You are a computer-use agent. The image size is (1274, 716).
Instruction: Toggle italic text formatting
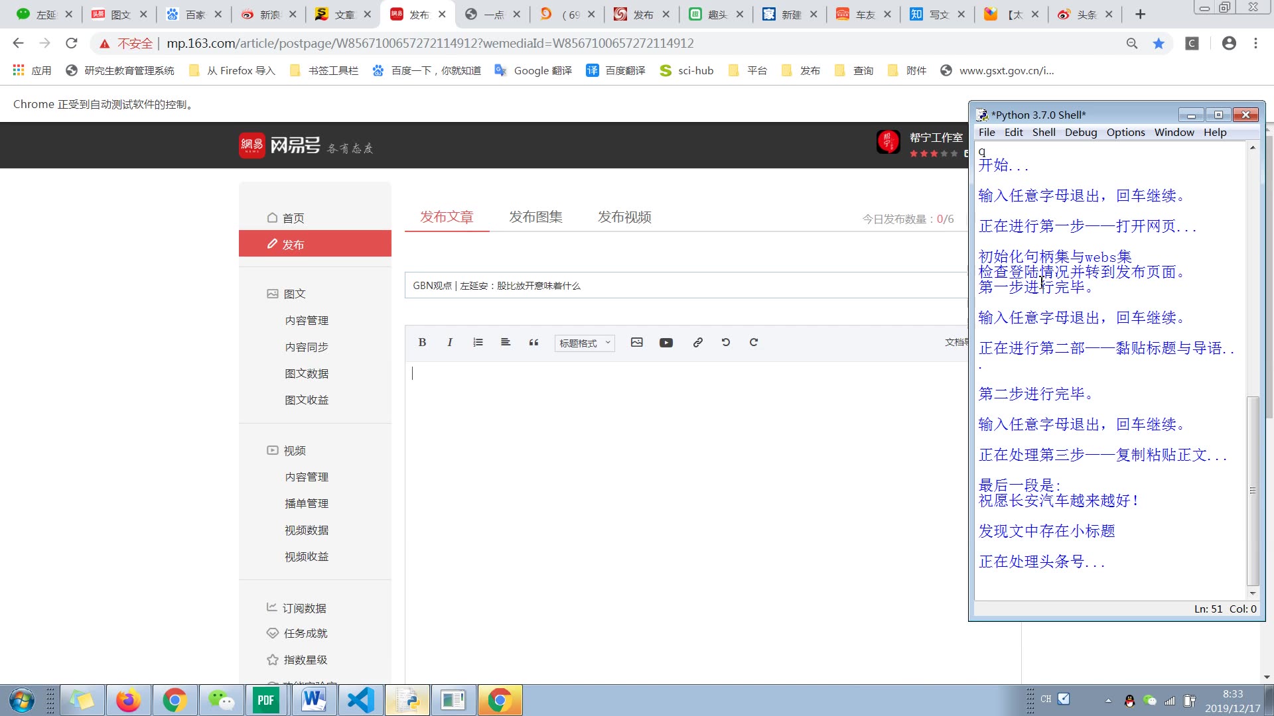tap(450, 343)
